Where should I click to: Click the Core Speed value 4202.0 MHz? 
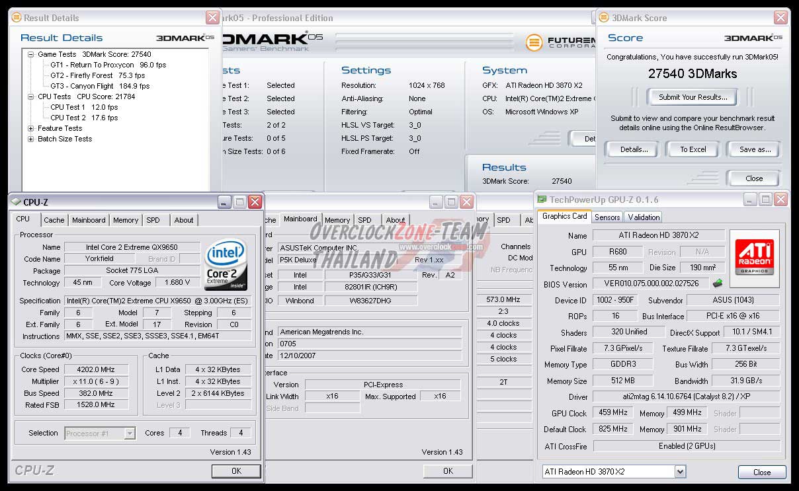point(97,369)
